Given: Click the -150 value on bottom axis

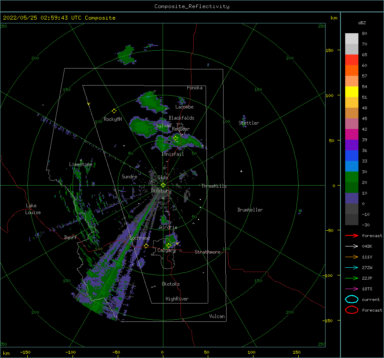Looking at the screenshot, I should coord(25,352).
